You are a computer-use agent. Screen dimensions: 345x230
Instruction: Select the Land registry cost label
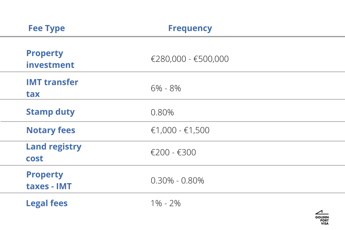pos(53,152)
